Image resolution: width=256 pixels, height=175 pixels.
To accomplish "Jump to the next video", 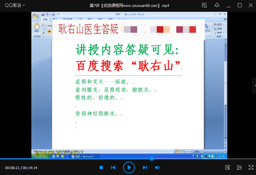I will pos(145,167).
